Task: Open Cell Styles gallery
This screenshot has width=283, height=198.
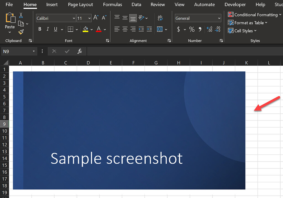Action: point(242,31)
